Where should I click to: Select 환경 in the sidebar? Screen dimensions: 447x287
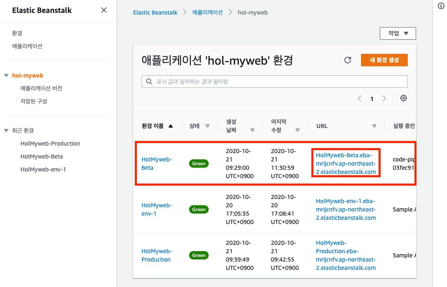click(x=17, y=33)
